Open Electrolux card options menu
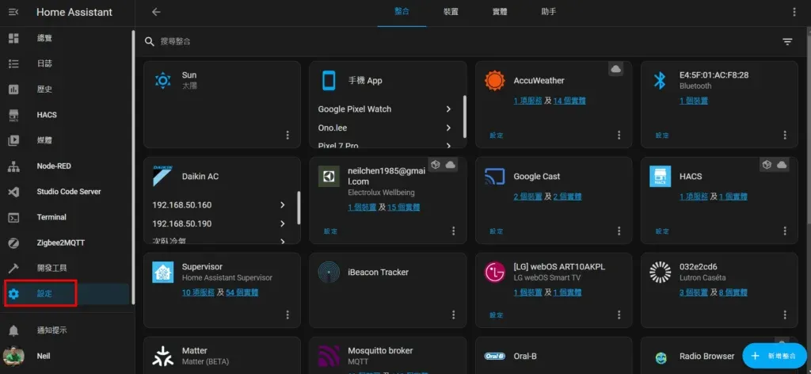Screen dimensions: 811x374 (453, 231)
